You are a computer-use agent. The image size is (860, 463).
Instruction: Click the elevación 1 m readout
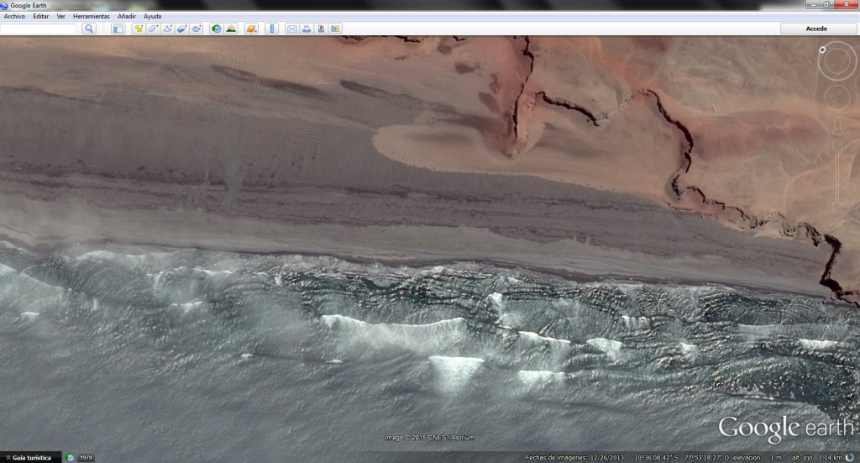(x=758, y=457)
